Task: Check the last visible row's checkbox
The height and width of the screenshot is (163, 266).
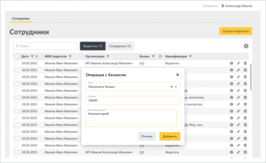Action: [x=16, y=152]
